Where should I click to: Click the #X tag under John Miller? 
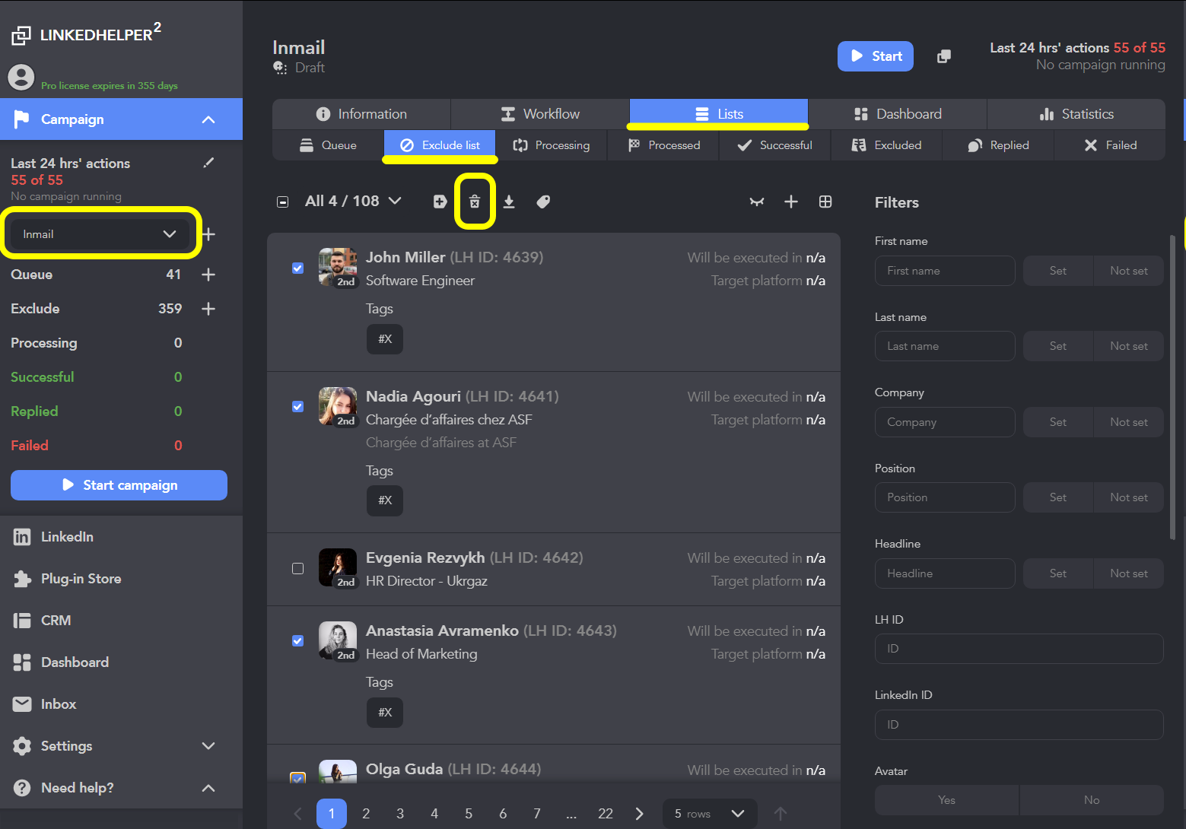[385, 339]
